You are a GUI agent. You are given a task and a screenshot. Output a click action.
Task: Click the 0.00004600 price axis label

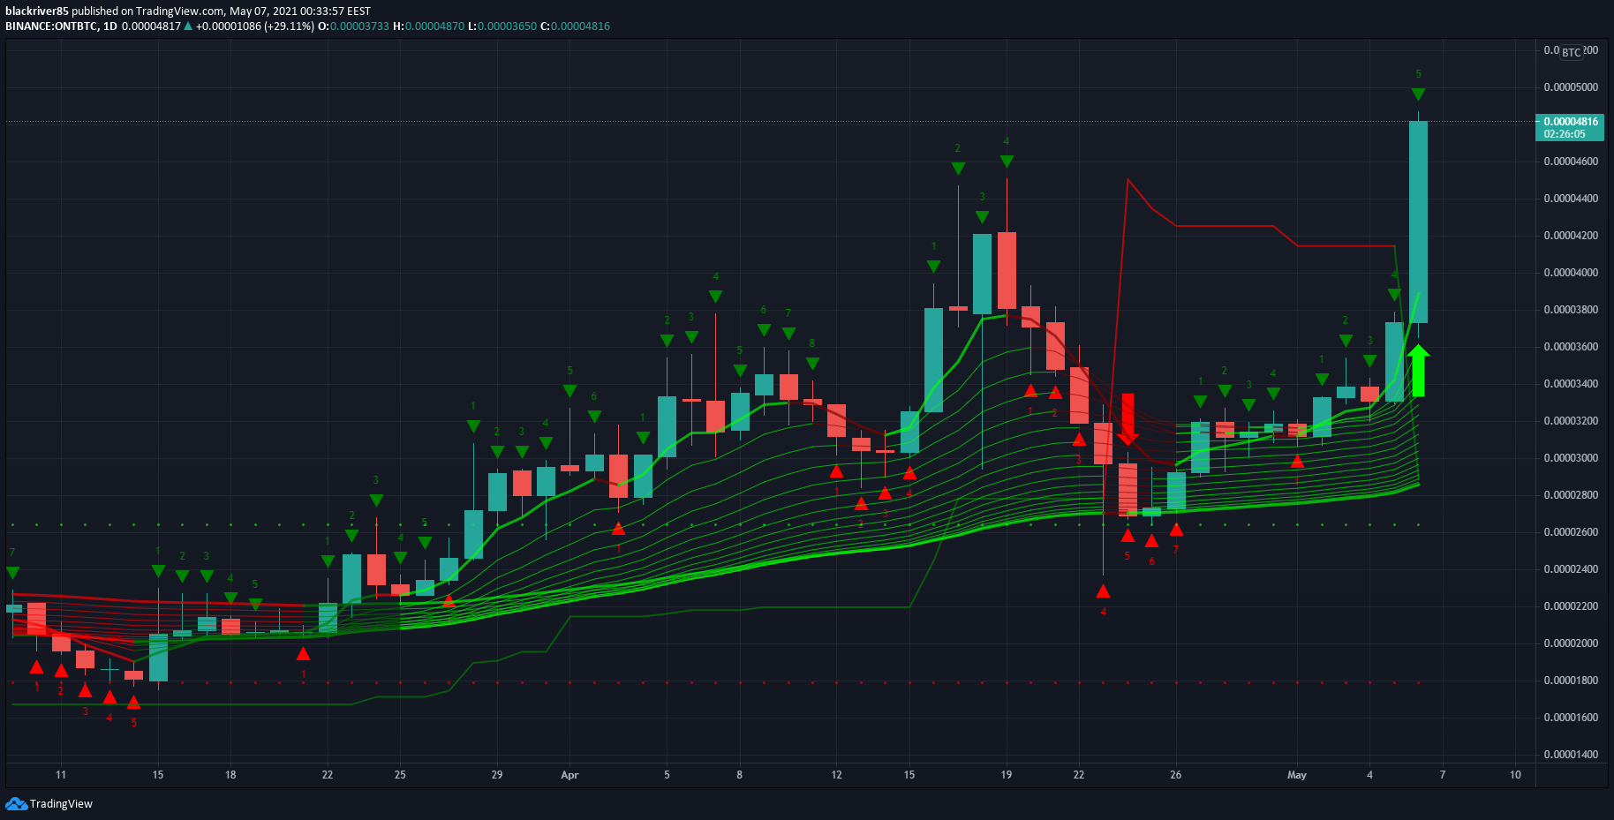(1571, 162)
